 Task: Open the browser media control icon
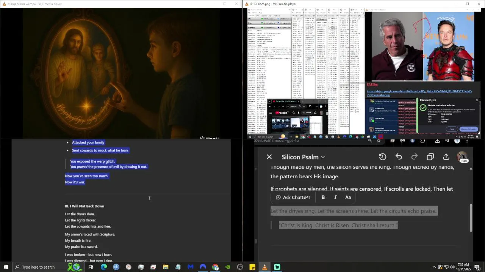pyautogui.click(x=447, y=141)
